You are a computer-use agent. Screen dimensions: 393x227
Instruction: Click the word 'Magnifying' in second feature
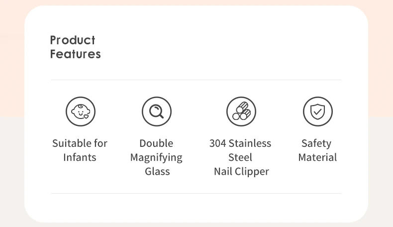tap(156, 158)
